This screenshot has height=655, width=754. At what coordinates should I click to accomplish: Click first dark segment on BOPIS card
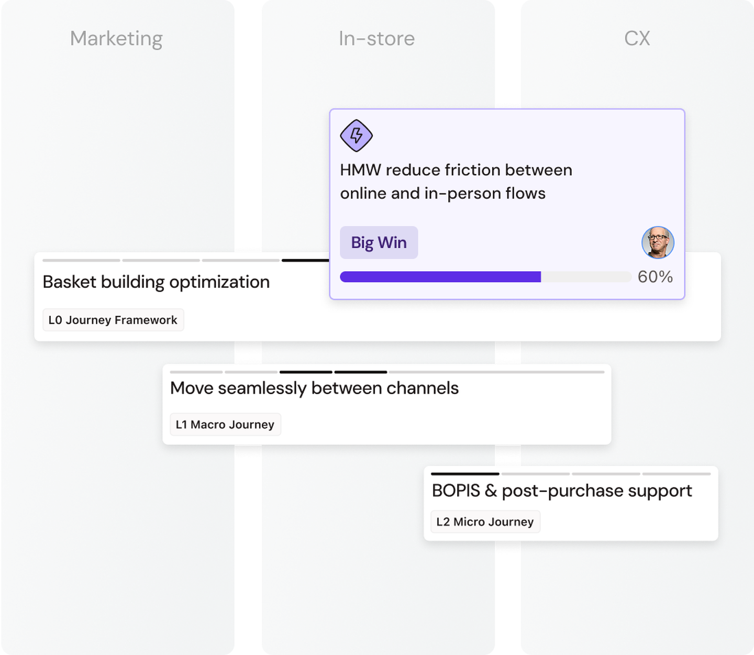point(465,474)
